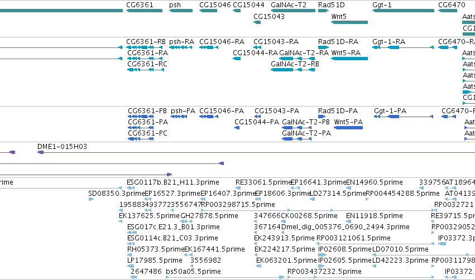The image size is (475, 280).
Task: Select the CG6361 gene label
Action: tap(140, 5)
